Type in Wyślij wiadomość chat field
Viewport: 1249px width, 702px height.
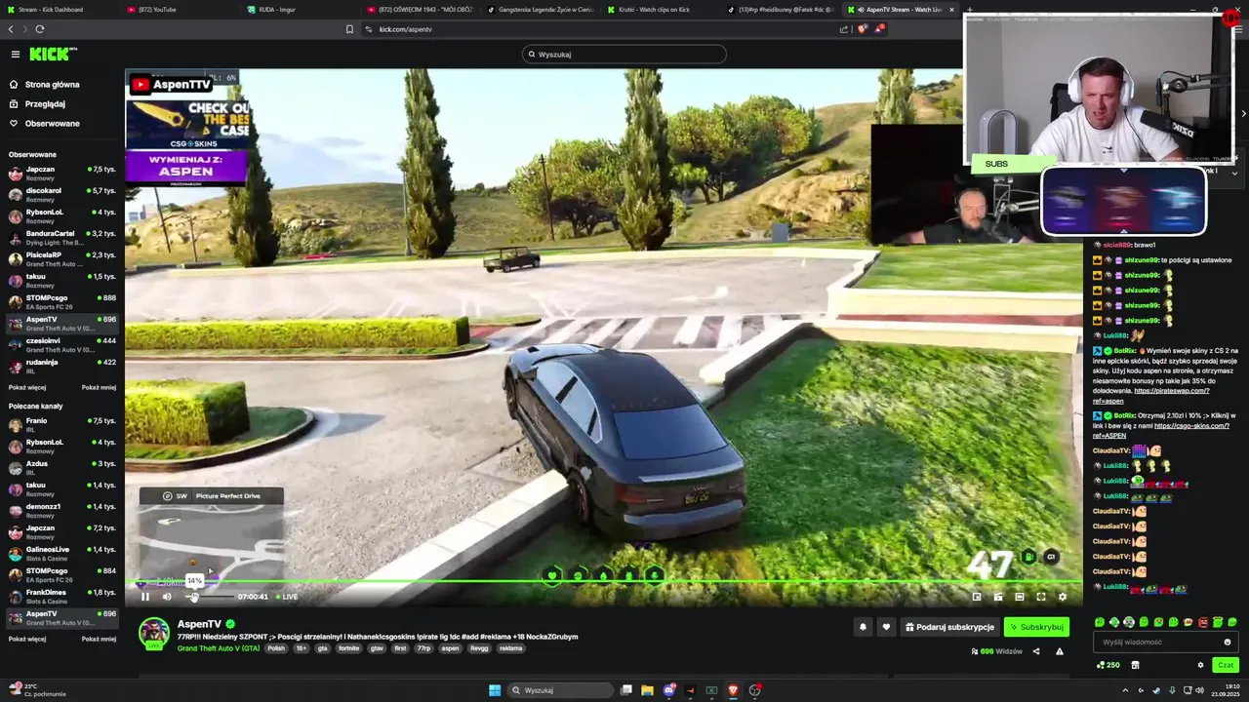(x=1157, y=642)
